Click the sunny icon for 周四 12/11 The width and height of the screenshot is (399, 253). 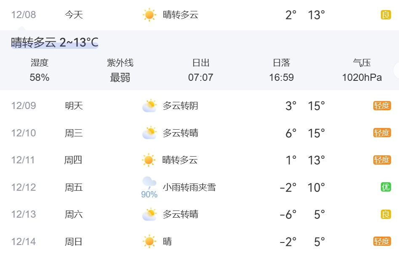(x=149, y=160)
